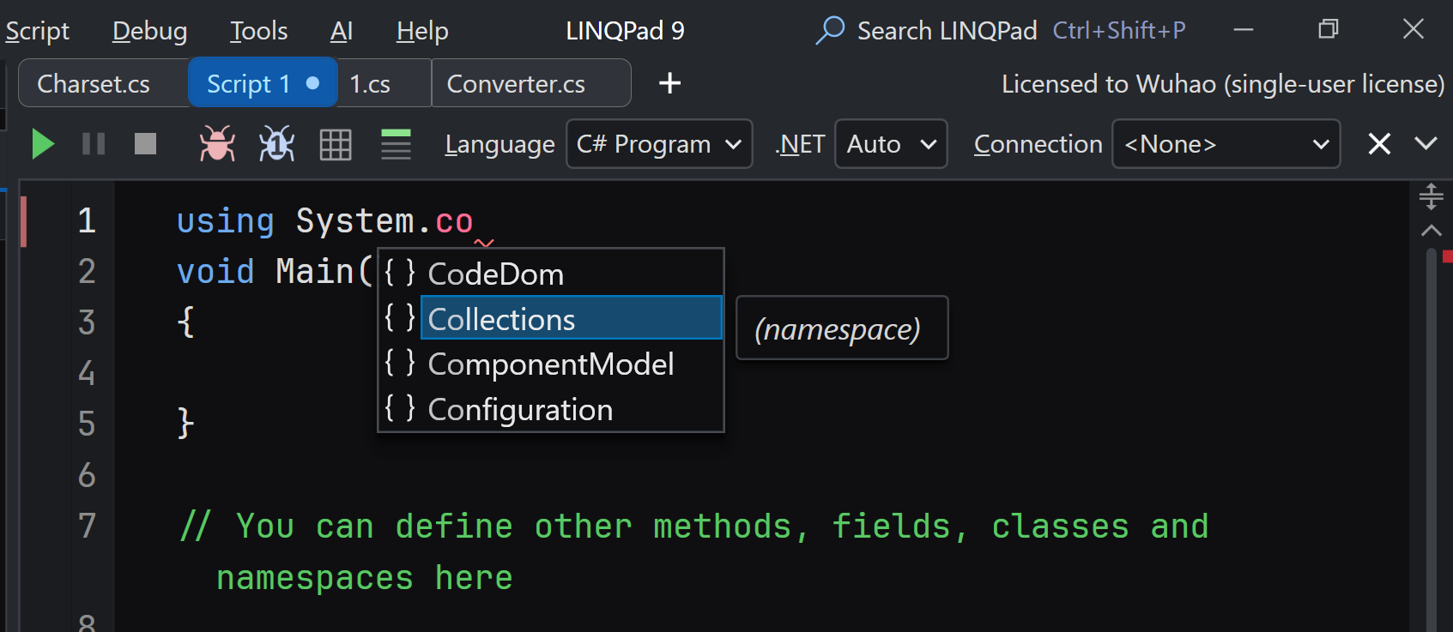
Task: Switch results to data grid view
Action: pos(336,144)
